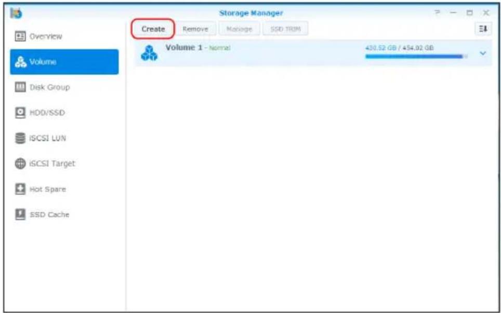501x313 pixels.
Task: Click the SSD TRIM button
Action: 285,29
